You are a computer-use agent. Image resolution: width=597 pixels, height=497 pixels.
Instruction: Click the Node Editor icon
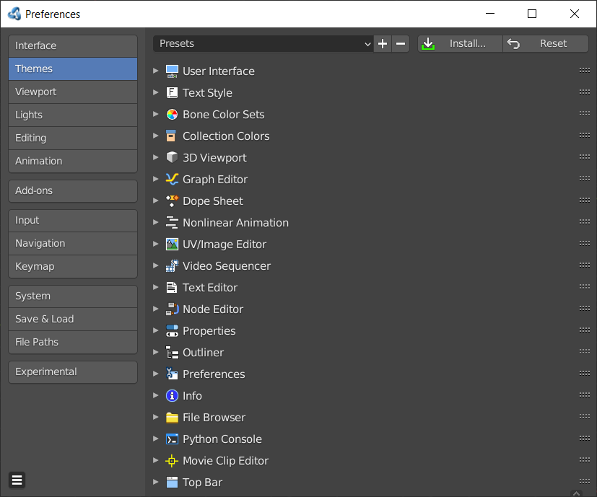[x=172, y=309]
